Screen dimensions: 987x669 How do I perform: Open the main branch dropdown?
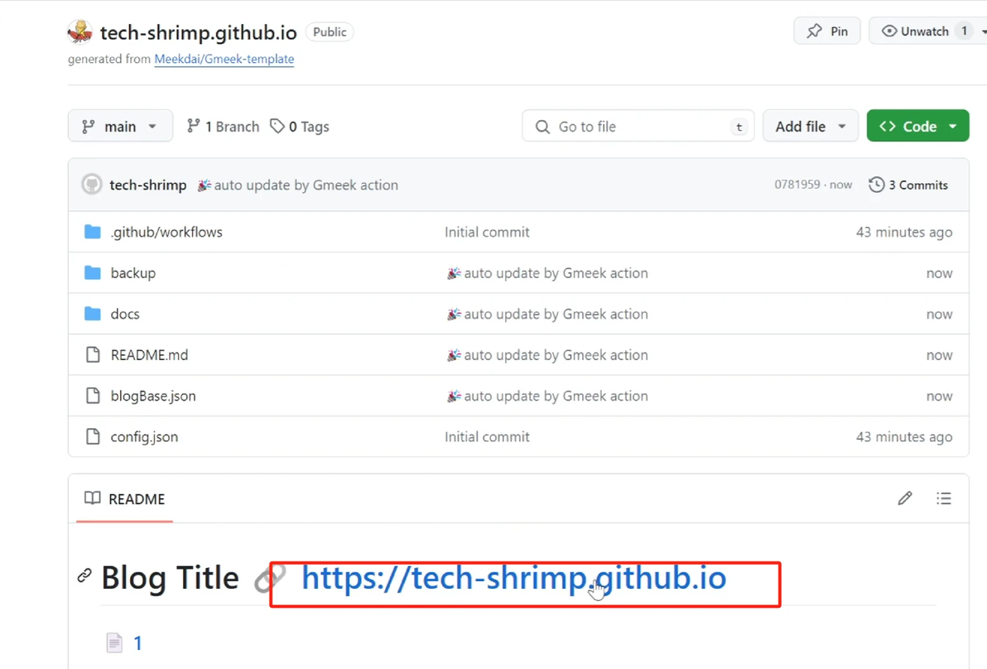pos(120,126)
